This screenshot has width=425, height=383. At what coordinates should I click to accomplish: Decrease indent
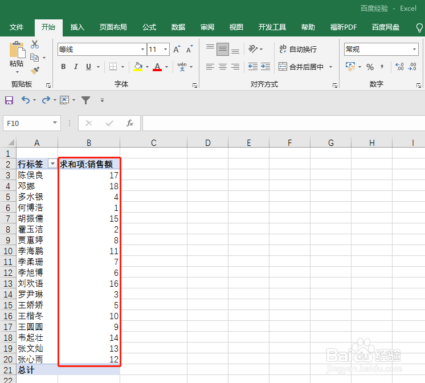(253, 67)
